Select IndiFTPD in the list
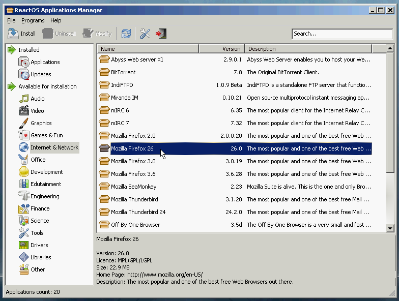The width and height of the screenshot is (399, 301). pos(122,85)
